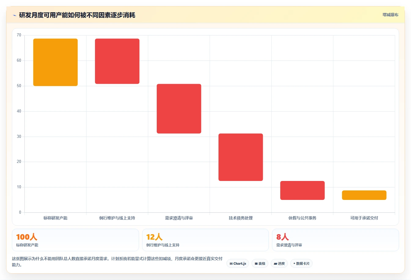This screenshot has width=411, height=280.
Task: Click the lightning icon beside the chart title
Action: [14, 15]
